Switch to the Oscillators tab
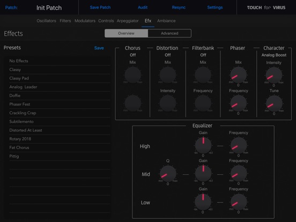This screenshot has width=296, height=222. pos(46,21)
